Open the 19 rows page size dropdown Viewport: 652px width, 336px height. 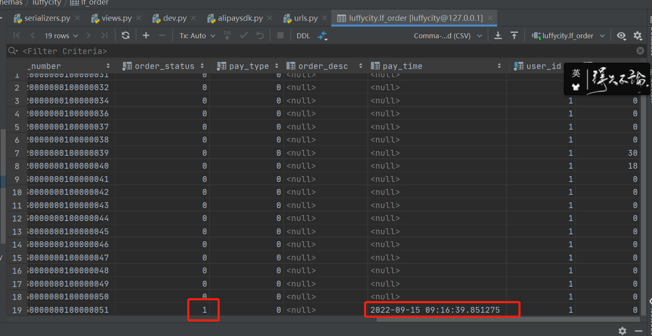[61, 36]
